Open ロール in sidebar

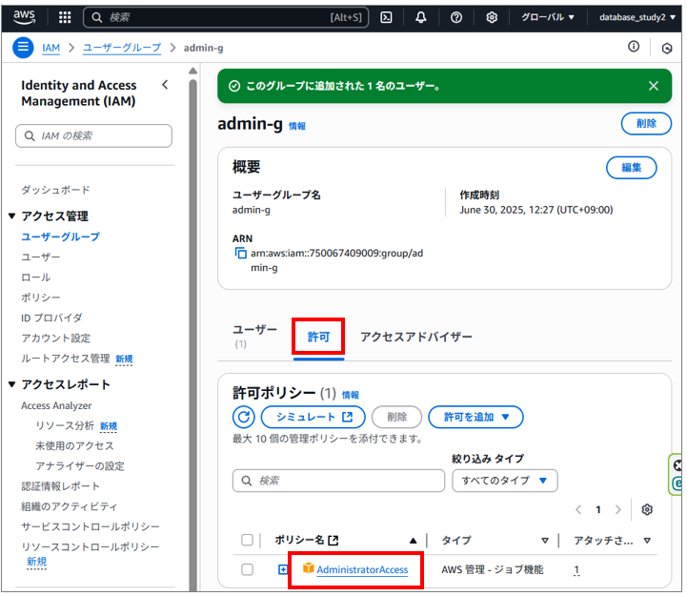click(36, 277)
